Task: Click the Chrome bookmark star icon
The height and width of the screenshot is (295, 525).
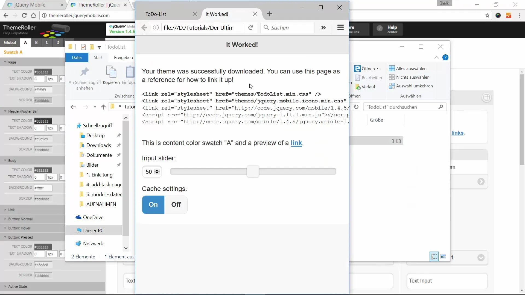Action: point(487,16)
